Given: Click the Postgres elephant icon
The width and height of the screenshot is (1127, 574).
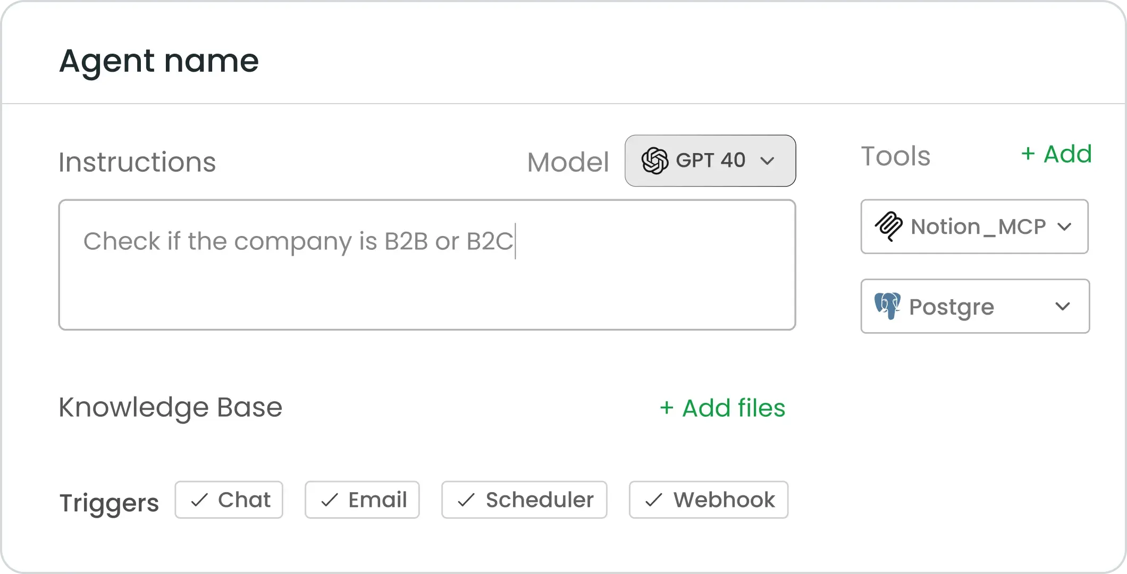Looking at the screenshot, I should coord(887,306).
